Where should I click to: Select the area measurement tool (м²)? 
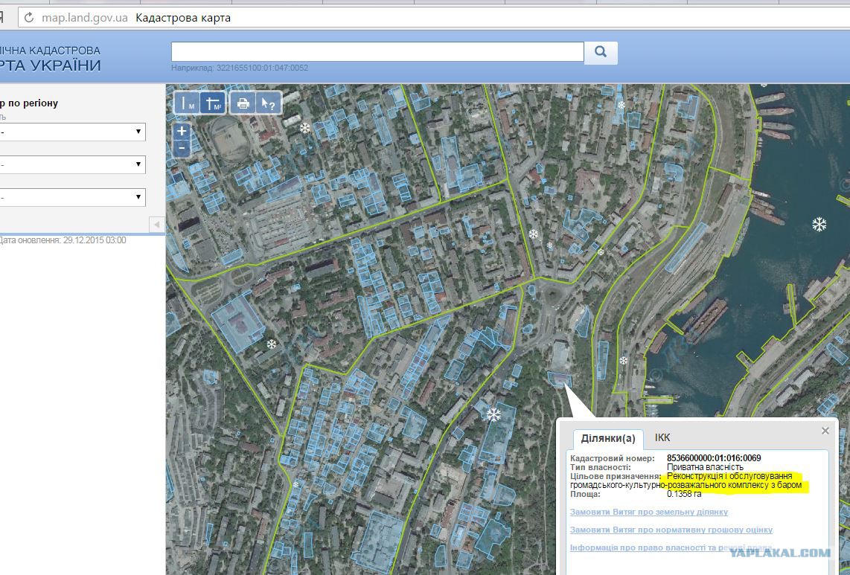[213, 103]
